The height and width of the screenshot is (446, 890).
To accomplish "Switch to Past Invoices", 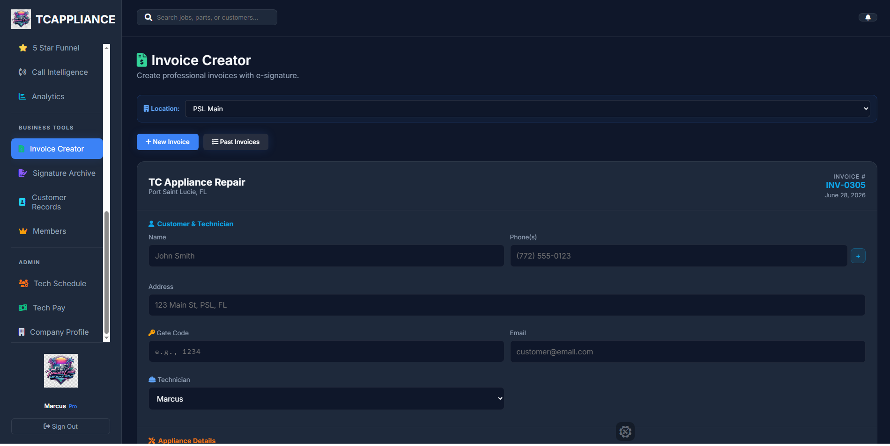I will click(236, 142).
